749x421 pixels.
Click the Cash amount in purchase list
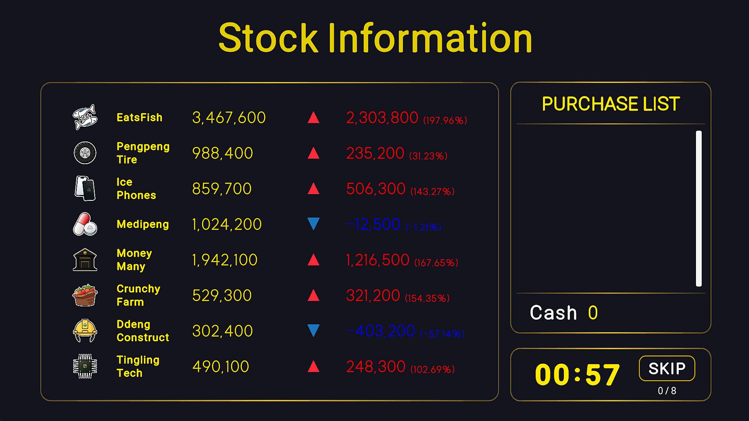point(593,313)
